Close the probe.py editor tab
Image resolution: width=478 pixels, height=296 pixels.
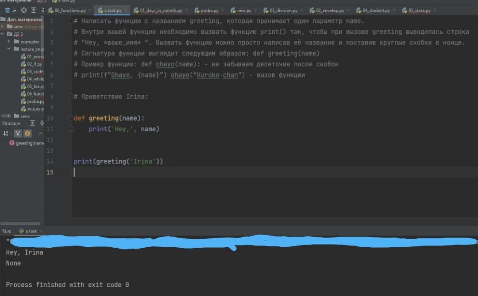[x=223, y=10]
